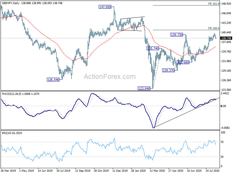The image size is (233, 174).
Task: Click the 14 Jun 2019 date label
Action: pos(45,171)
